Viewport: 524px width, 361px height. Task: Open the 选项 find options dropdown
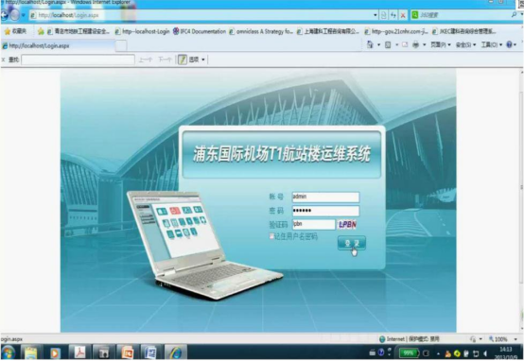click(197, 60)
